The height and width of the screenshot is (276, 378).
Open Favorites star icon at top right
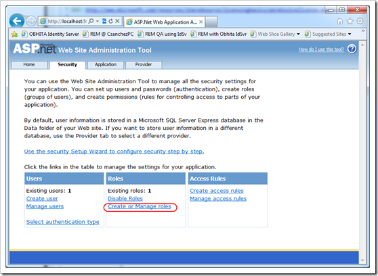click(x=350, y=22)
